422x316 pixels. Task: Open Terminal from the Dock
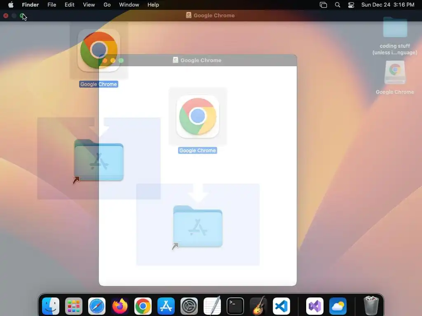(235, 306)
